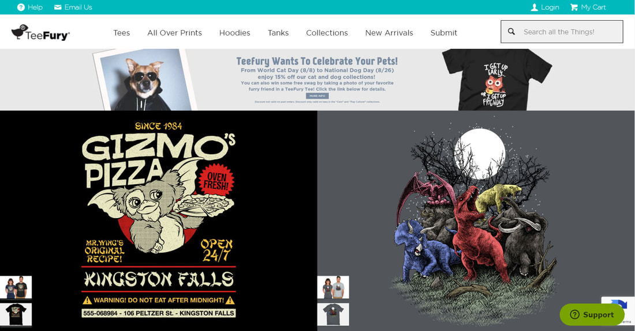The height and width of the screenshot is (331, 635).
Task: Click the Support question mark icon
Action: (574, 314)
